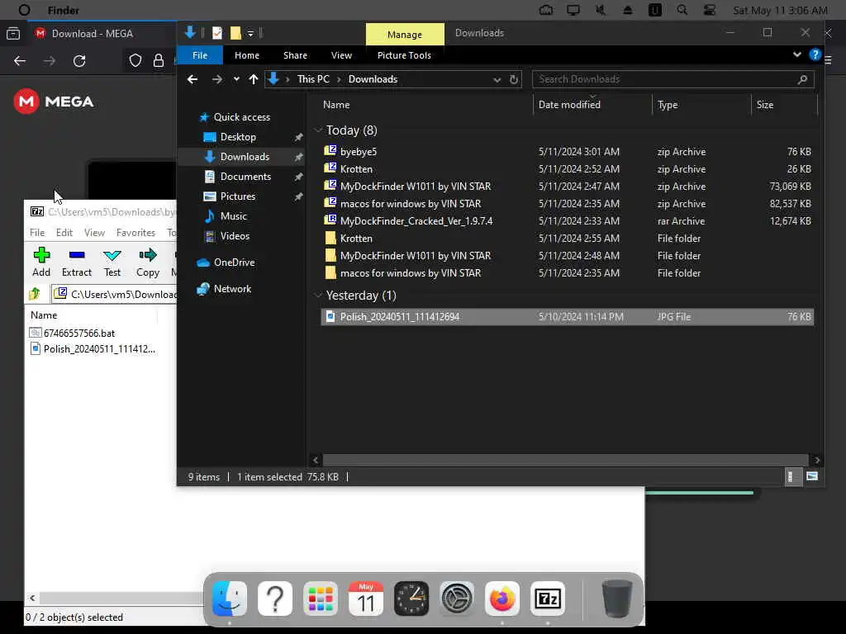Open Customize Quick Access Toolbar dropdown
Viewport: 846px width, 634px height.
pos(251,34)
